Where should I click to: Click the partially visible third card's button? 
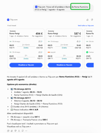click(x=90, y=65)
